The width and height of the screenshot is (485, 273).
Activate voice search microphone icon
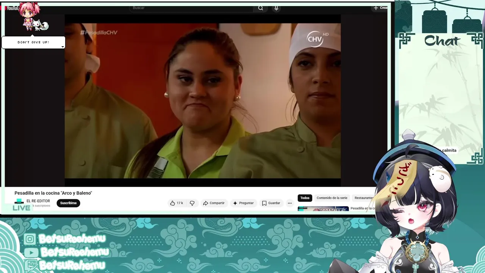[276, 8]
